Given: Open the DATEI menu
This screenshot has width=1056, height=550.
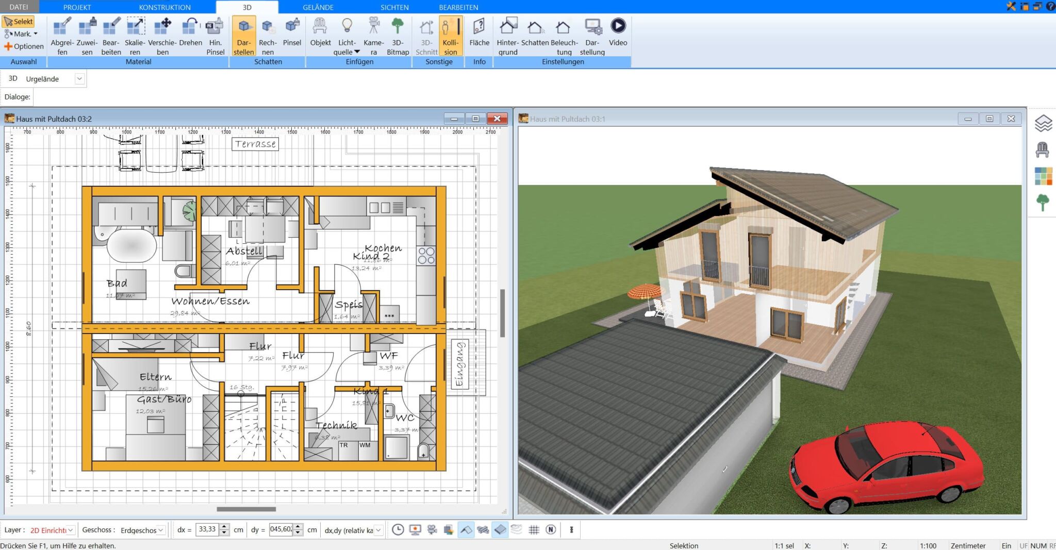Looking at the screenshot, I should point(20,7).
